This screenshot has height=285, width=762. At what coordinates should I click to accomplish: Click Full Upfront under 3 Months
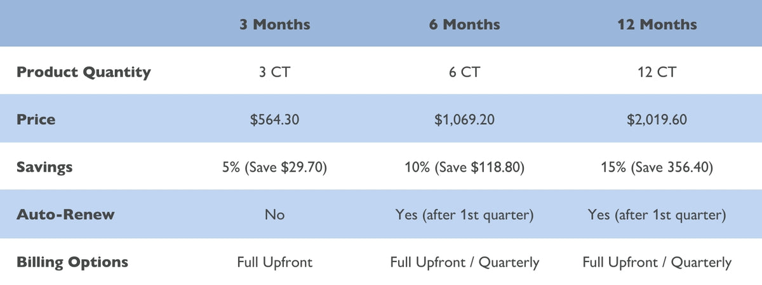click(274, 262)
